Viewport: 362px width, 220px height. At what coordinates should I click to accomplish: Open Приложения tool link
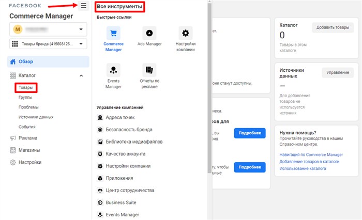(x=119, y=178)
